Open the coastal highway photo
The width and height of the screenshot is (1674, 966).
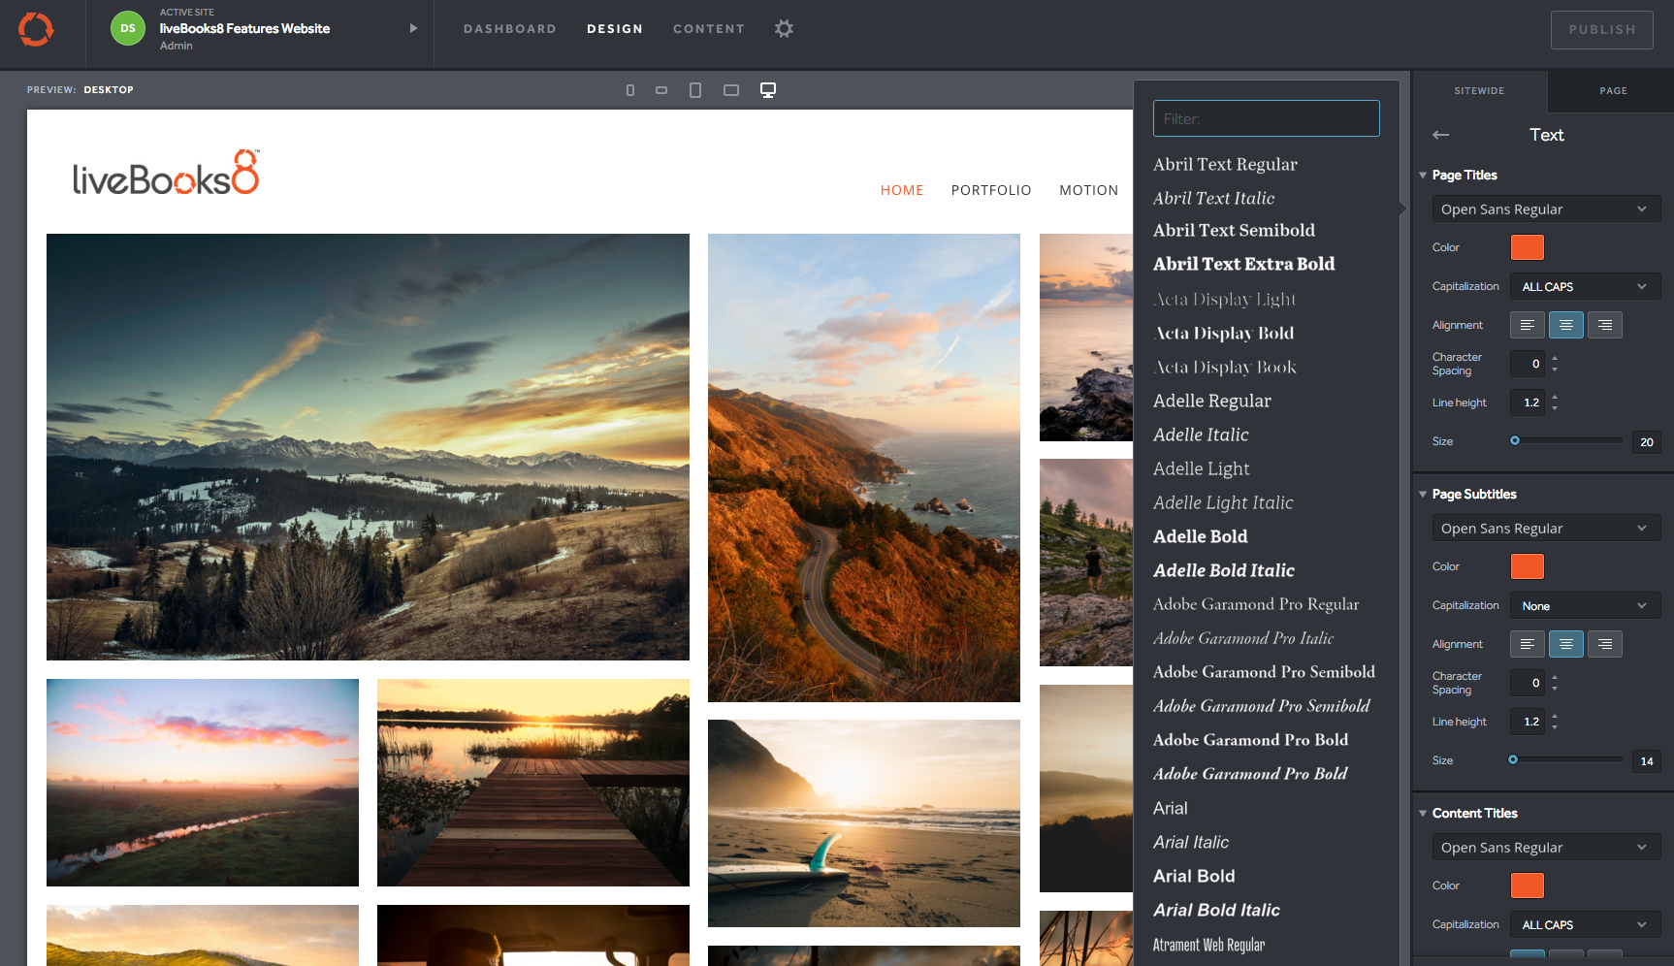[x=864, y=467]
